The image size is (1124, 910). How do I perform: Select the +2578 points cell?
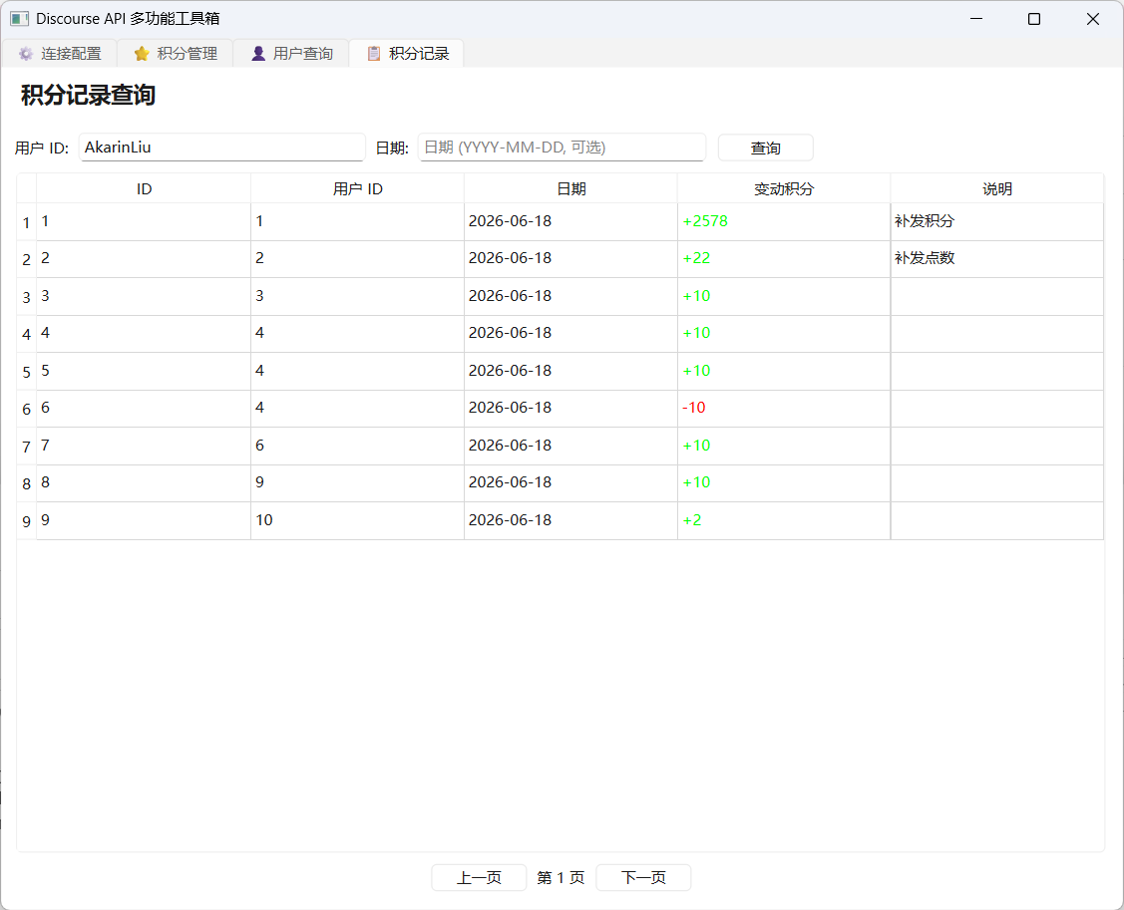(x=784, y=221)
